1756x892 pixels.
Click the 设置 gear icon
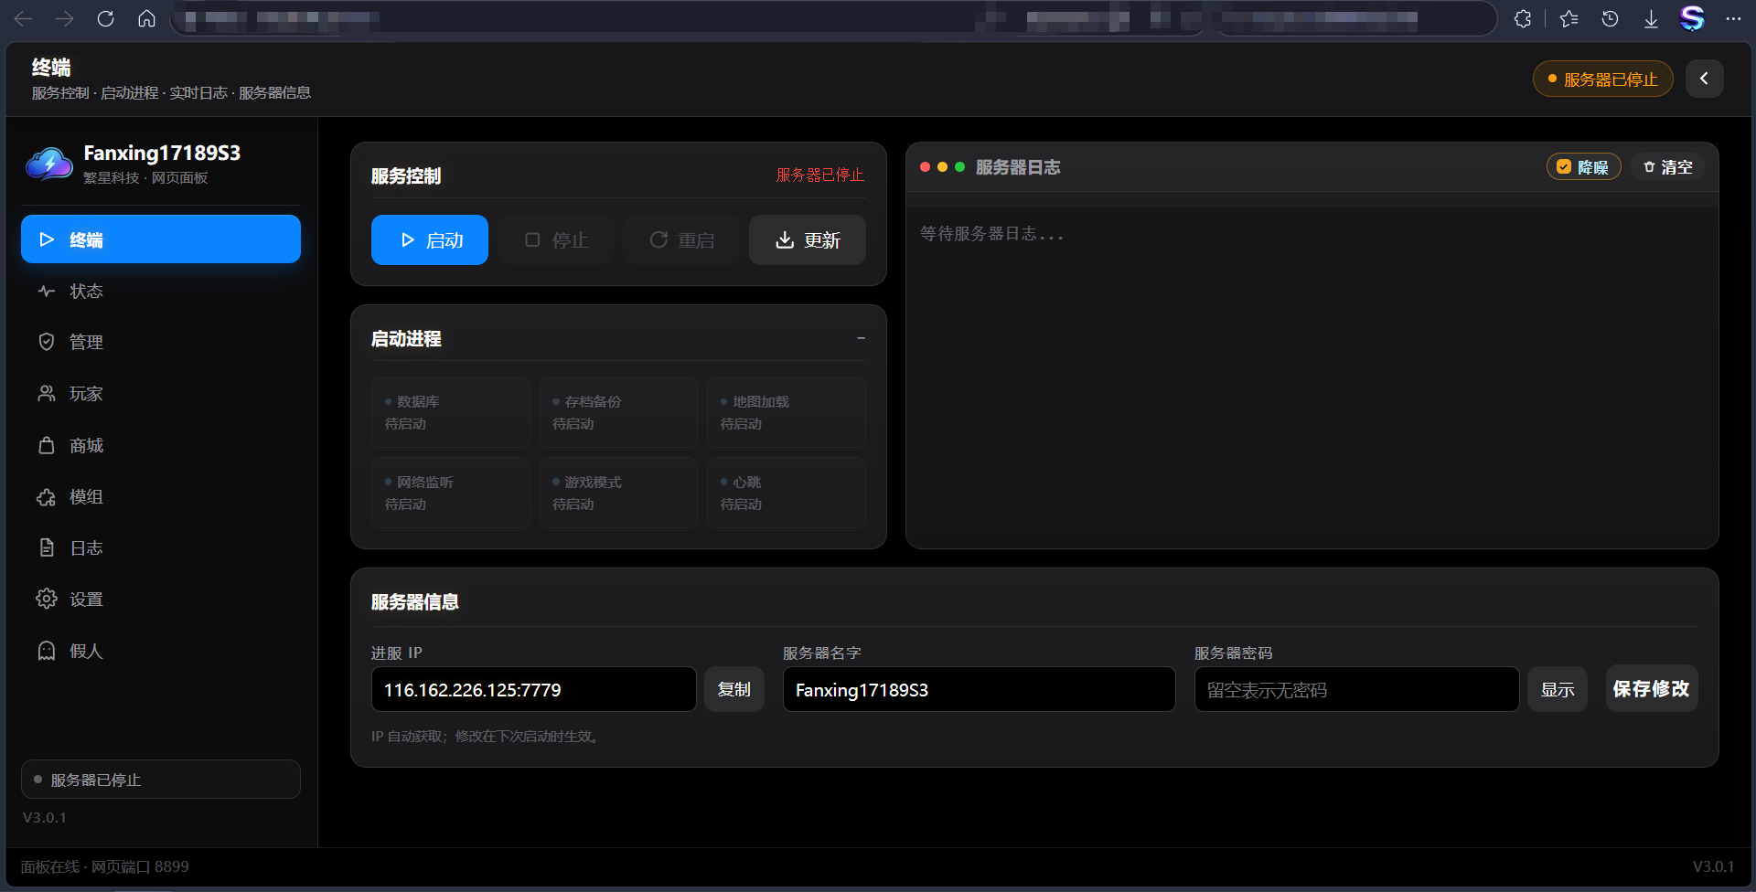pyautogui.click(x=47, y=599)
